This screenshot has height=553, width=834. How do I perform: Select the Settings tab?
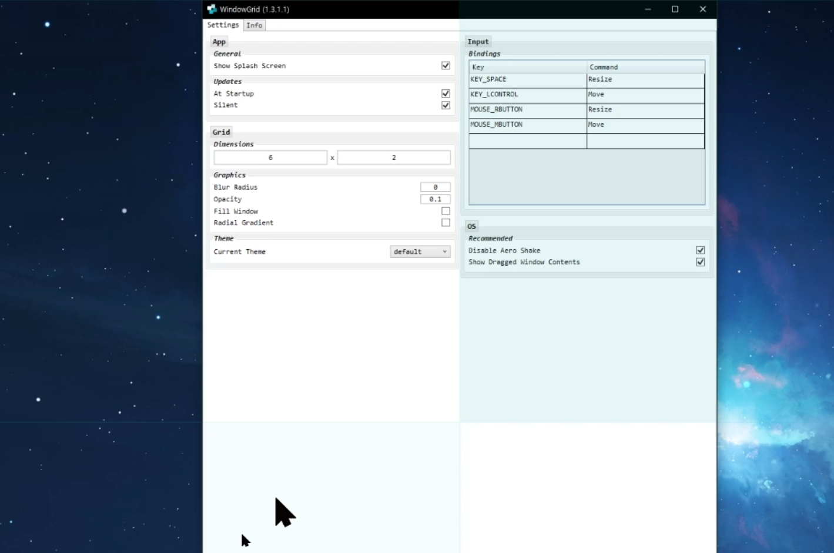pyautogui.click(x=223, y=25)
